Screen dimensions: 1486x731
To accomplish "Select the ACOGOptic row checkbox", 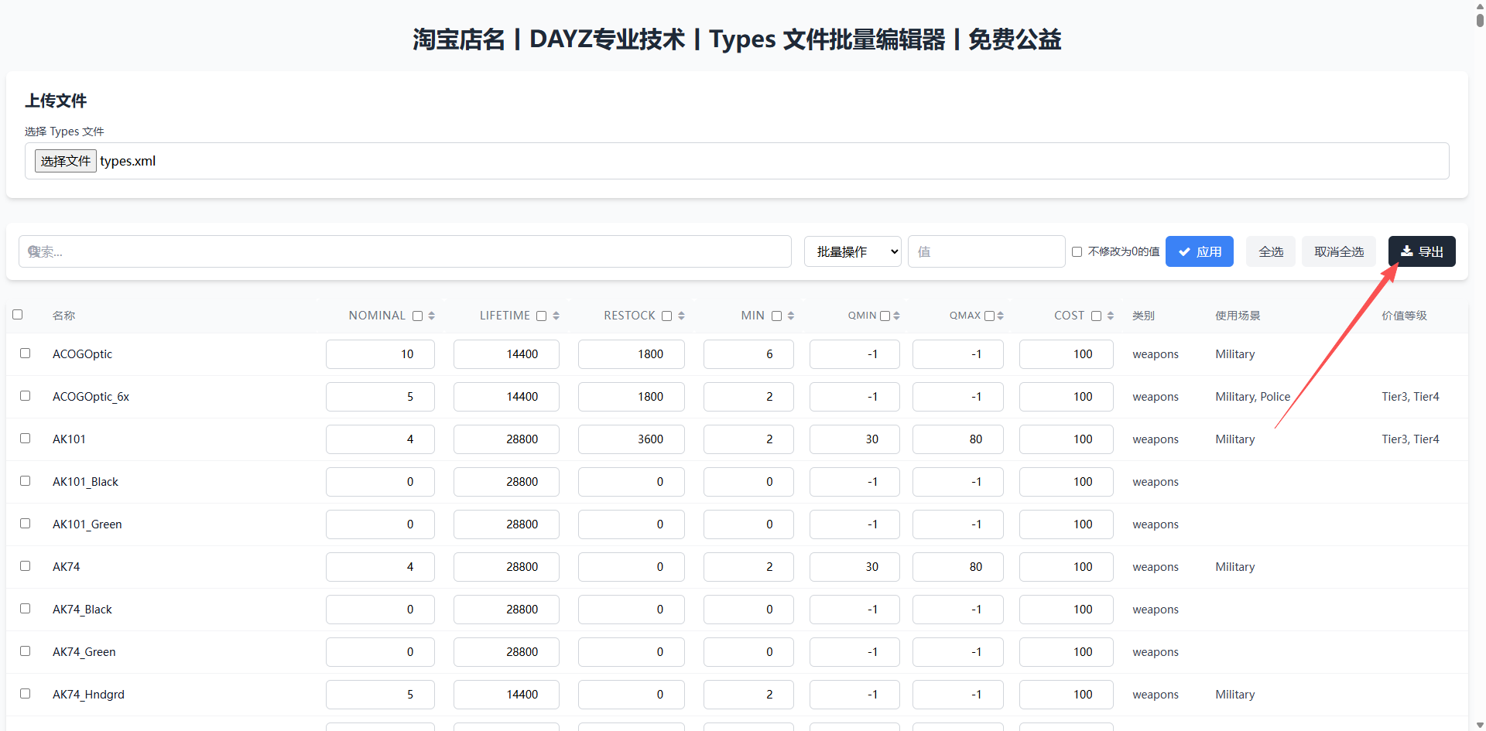I will [x=26, y=353].
